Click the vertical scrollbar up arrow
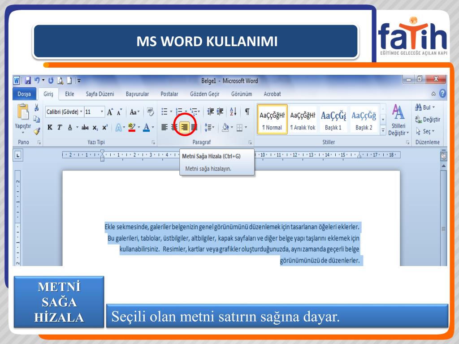Image resolution: width=459 pixels, height=344 pixels. pyautogui.click(x=443, y=166)
